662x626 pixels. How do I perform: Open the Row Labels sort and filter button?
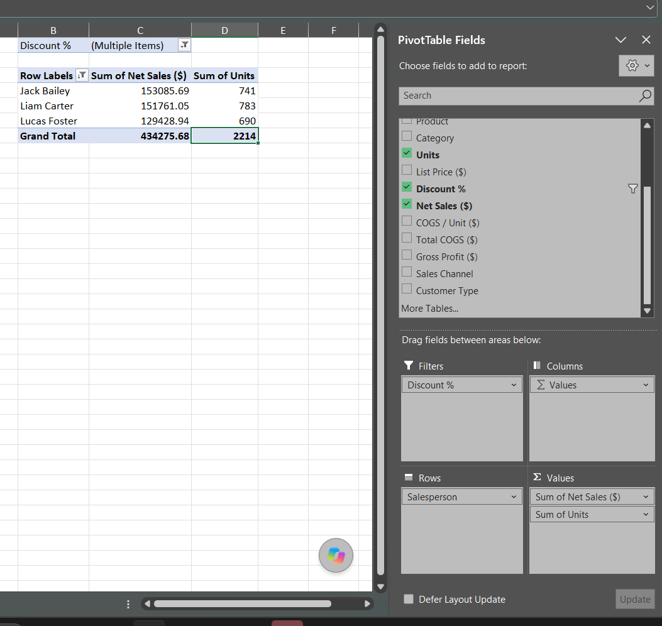(82, 75)
